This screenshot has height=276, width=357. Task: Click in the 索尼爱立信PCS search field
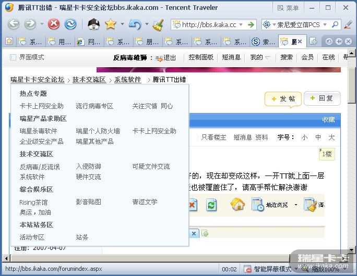pyautogui.click(x=299, y=24)
